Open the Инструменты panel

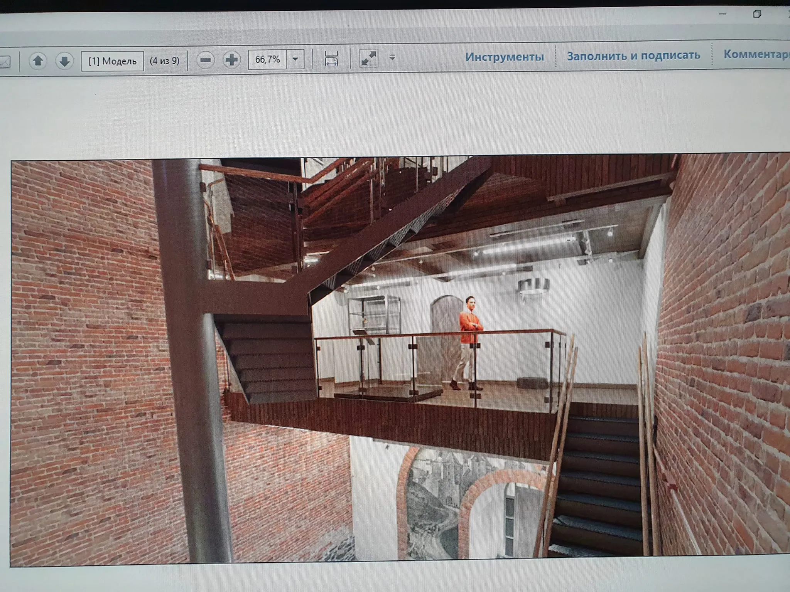[x=504, y=57]
